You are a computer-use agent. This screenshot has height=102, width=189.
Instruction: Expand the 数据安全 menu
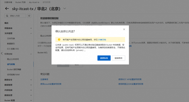pos(18,80)
